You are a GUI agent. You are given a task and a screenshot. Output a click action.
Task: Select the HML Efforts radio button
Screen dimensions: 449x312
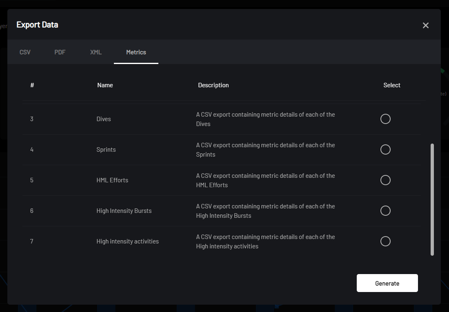tap(385, 180)
